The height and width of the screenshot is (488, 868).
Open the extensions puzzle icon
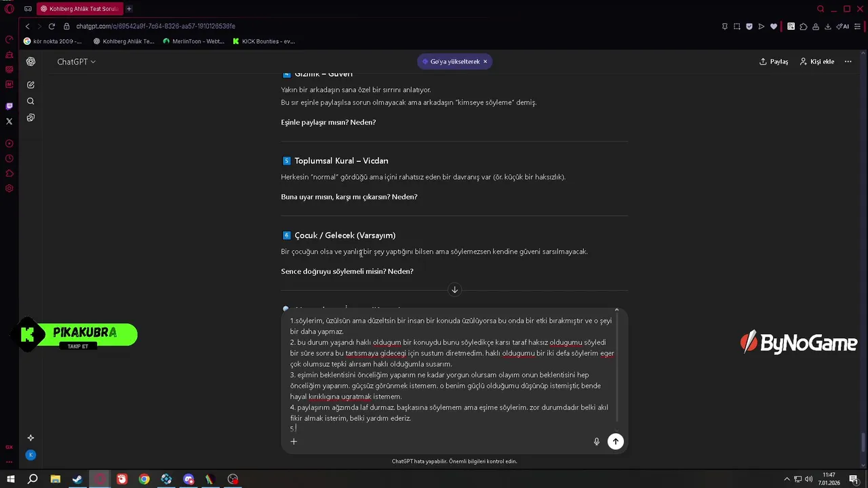pos(804,26)
